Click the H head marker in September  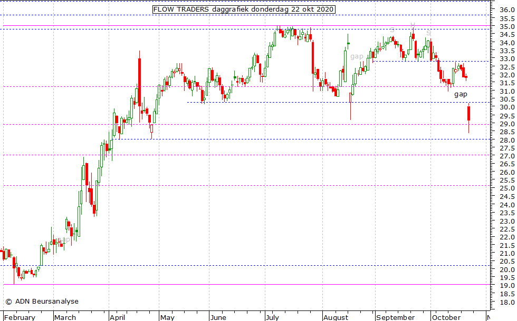tap(413, 25)
